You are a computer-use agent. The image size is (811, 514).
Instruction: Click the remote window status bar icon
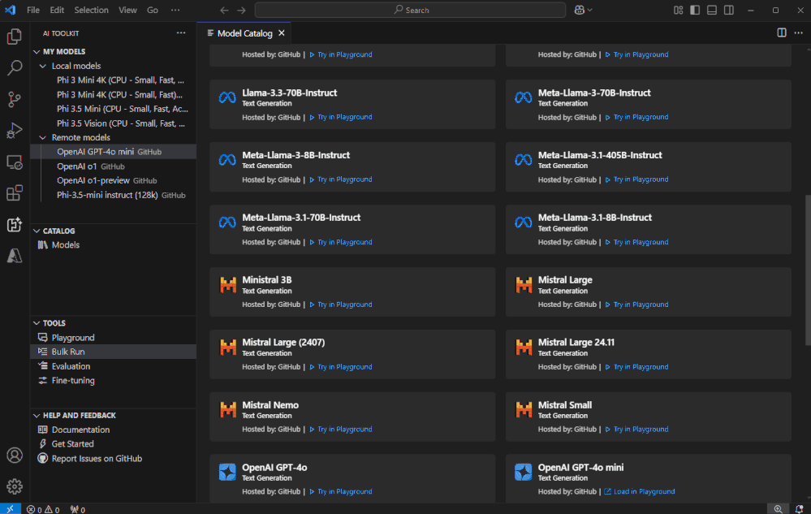[x=11, y=509]
